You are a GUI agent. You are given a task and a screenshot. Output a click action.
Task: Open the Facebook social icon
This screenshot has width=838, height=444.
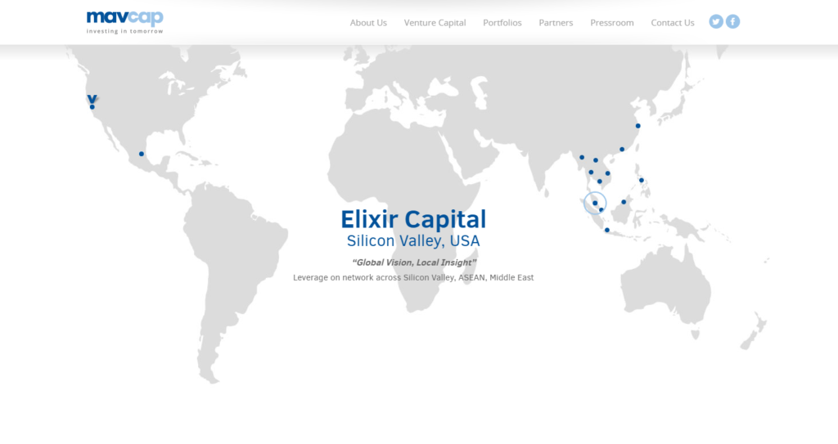pyautogui.click(x=732, y=21)
